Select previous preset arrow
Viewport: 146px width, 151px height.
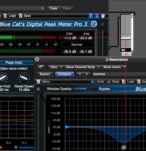click(x=80, y=74)
